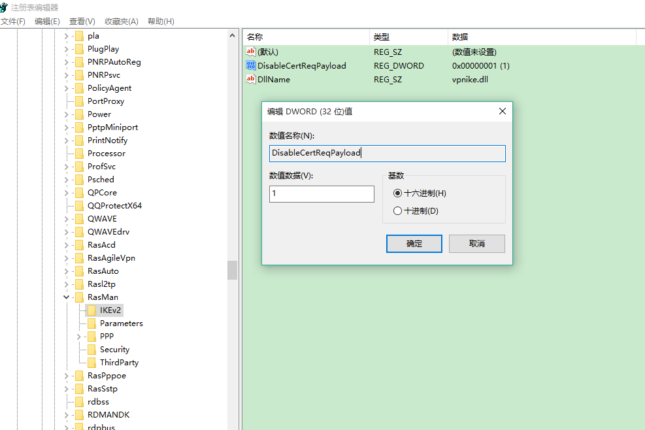Click the (默认) default value icon

tap(251, 52)
